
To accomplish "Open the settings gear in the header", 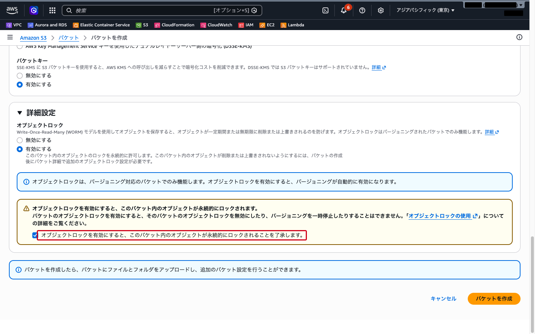I will [x=381, y=10].
